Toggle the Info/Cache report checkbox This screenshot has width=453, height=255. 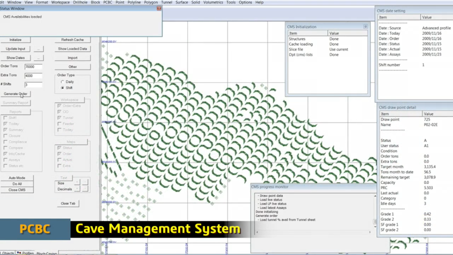click(x=5, y=154)
